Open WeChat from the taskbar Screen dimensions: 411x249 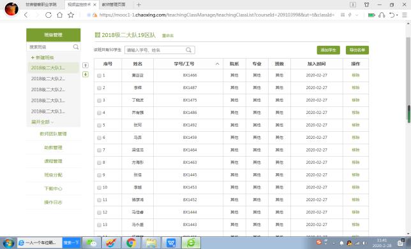point(91,243)
